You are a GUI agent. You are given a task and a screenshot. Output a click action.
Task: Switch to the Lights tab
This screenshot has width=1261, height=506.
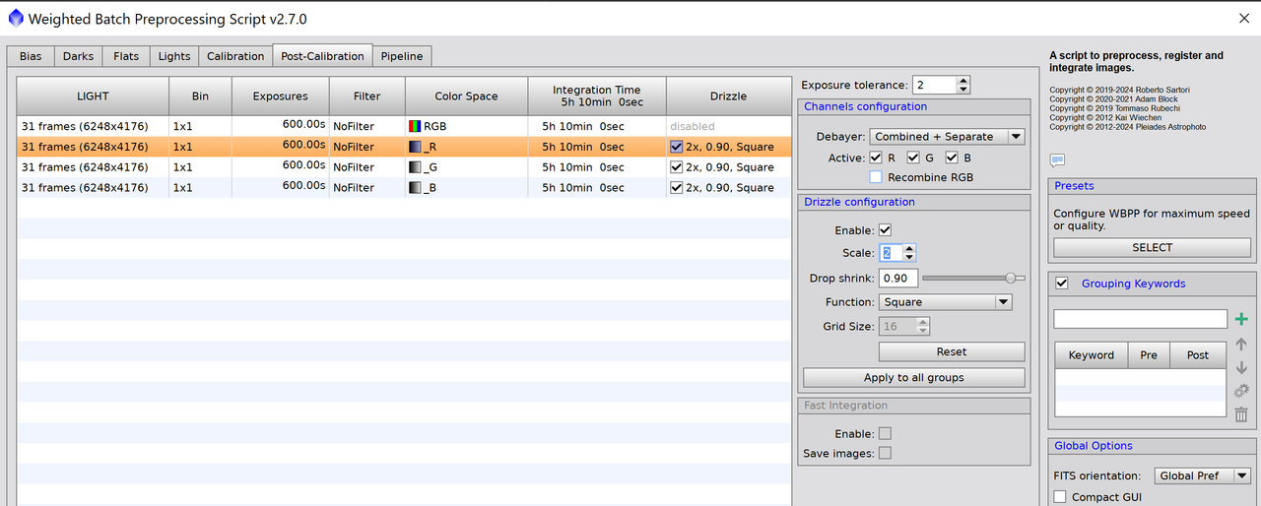pos(174,56)
